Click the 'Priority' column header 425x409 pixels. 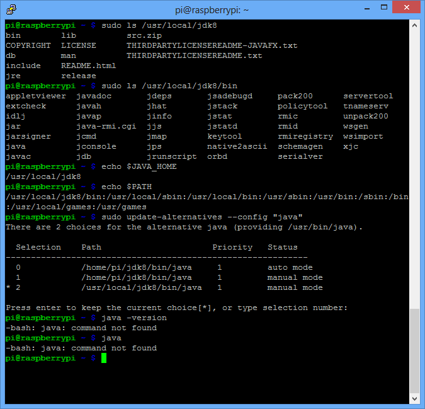point(232,247)
